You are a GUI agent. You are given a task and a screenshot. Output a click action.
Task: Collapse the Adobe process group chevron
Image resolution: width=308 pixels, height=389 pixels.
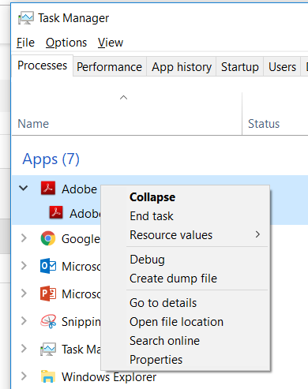coord(24,188)
